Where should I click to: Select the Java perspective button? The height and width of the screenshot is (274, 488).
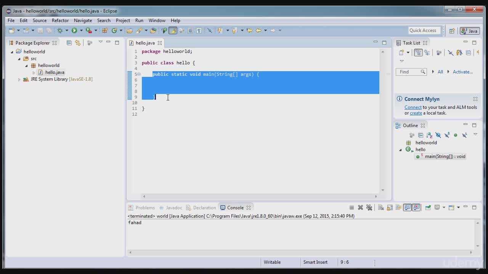469,31
